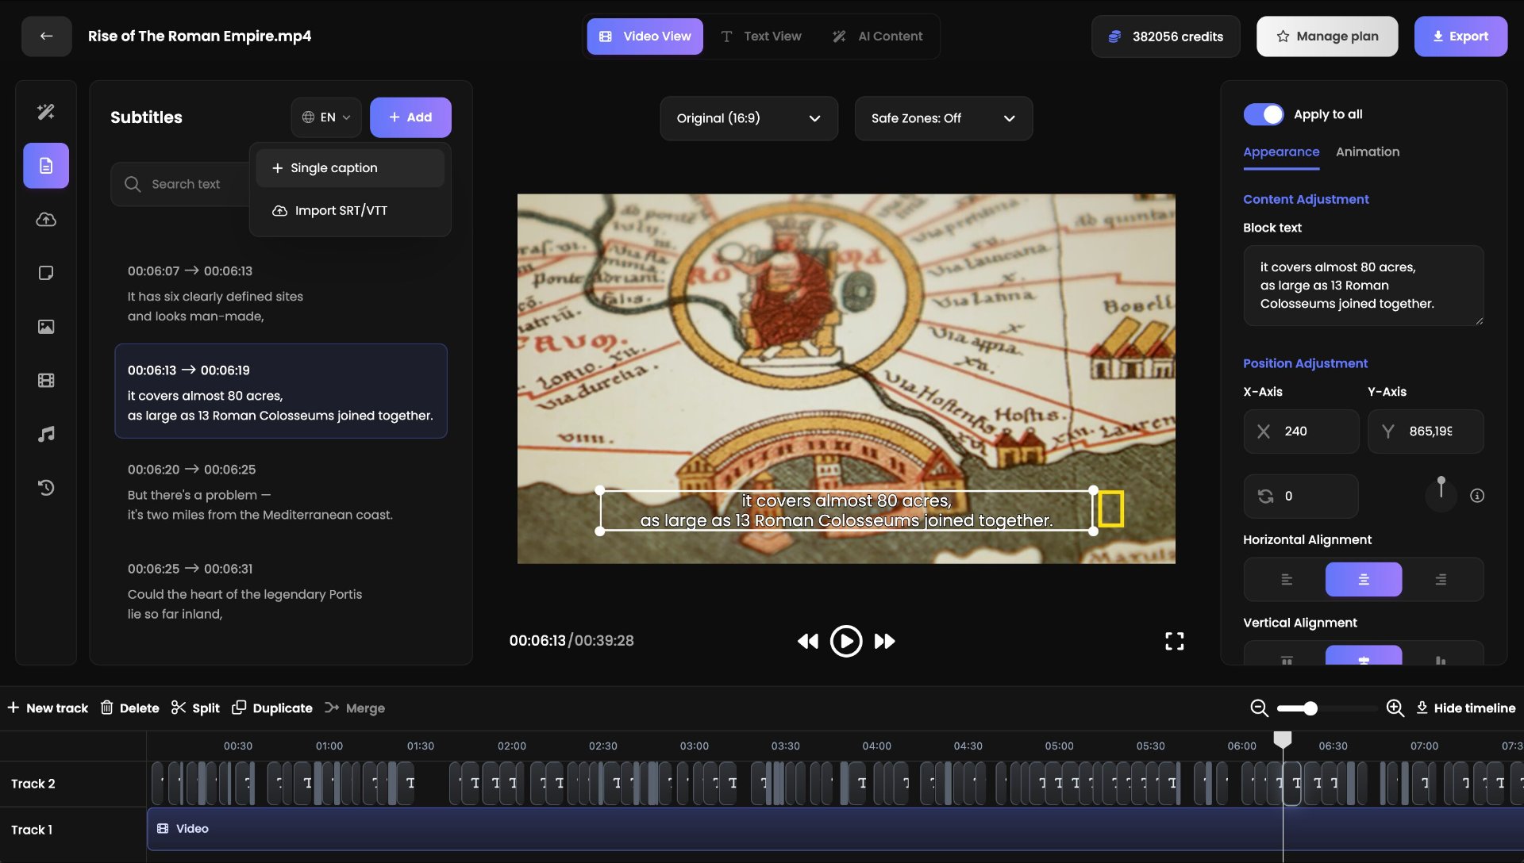The height and width of the screenshot is (863, 1524).
Task: Choose Import SRT/VTT from the Add menu
Action: tap(350, 210)
